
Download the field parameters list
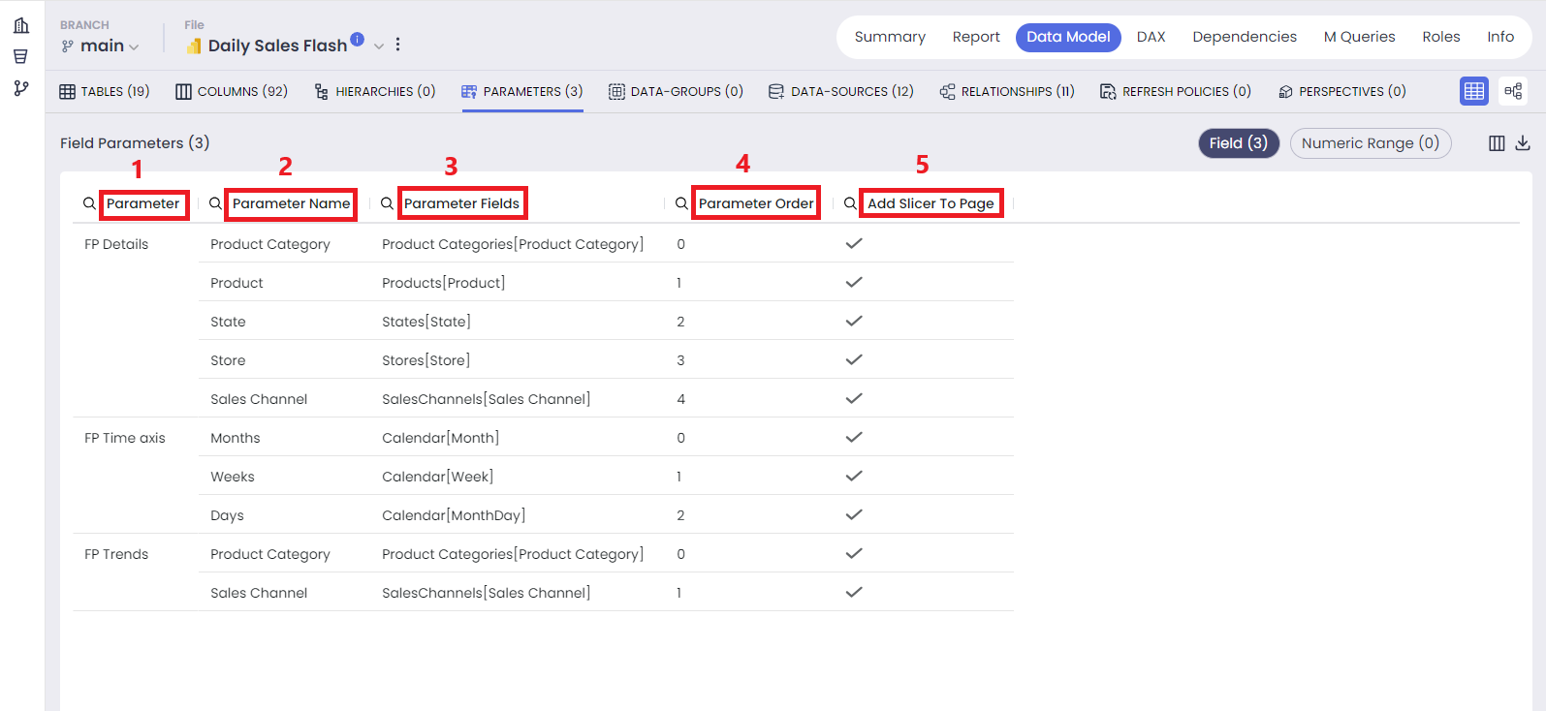(1523, 143)
